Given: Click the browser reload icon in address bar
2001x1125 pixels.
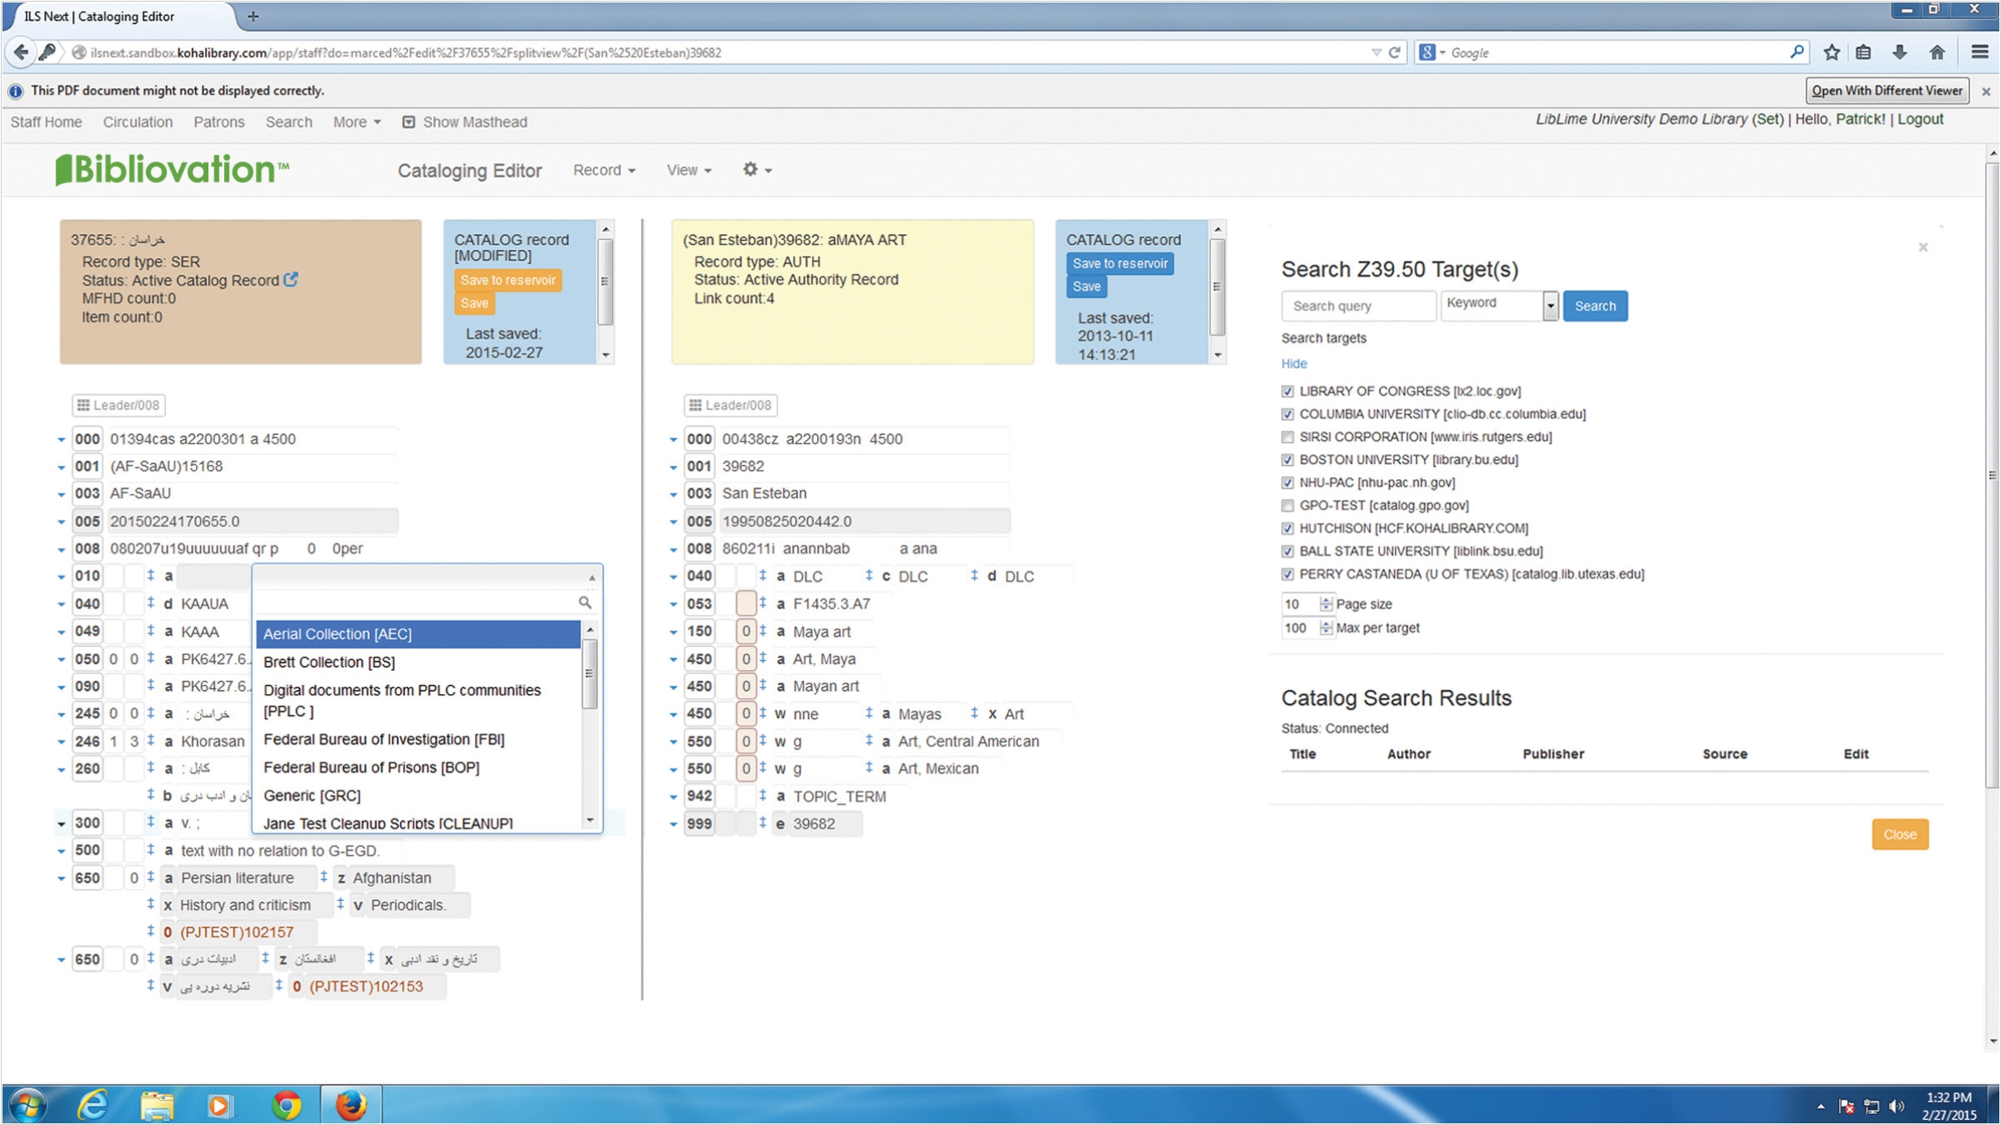Looking at the screenshot, I should (1395, 52).
